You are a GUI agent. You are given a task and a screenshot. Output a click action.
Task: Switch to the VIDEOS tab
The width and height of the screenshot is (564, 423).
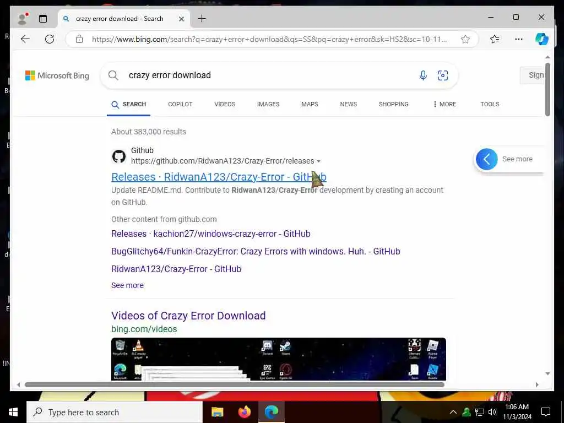click(x=225, y=104)
